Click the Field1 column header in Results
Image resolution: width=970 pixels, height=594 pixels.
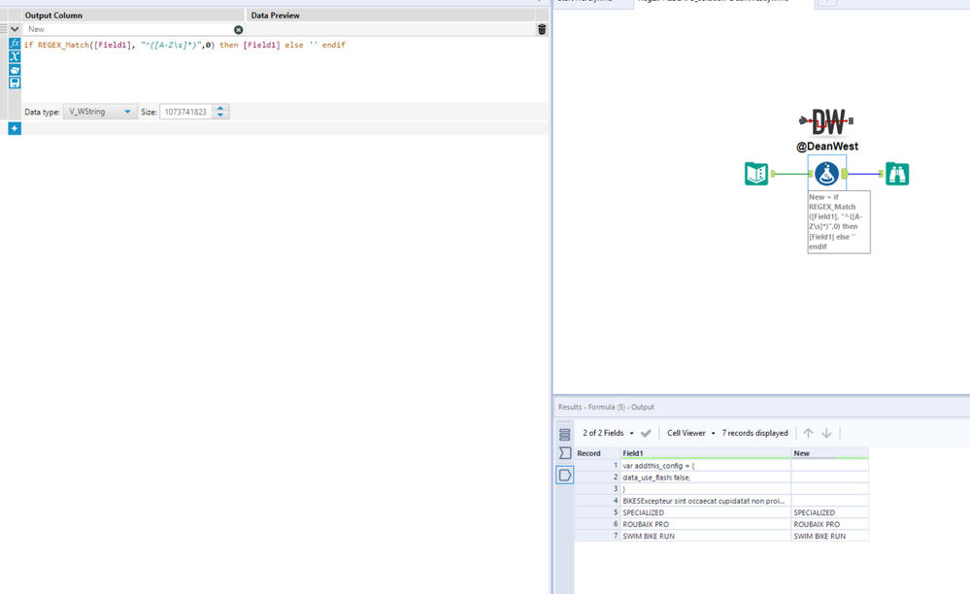(x=706, y=453)
